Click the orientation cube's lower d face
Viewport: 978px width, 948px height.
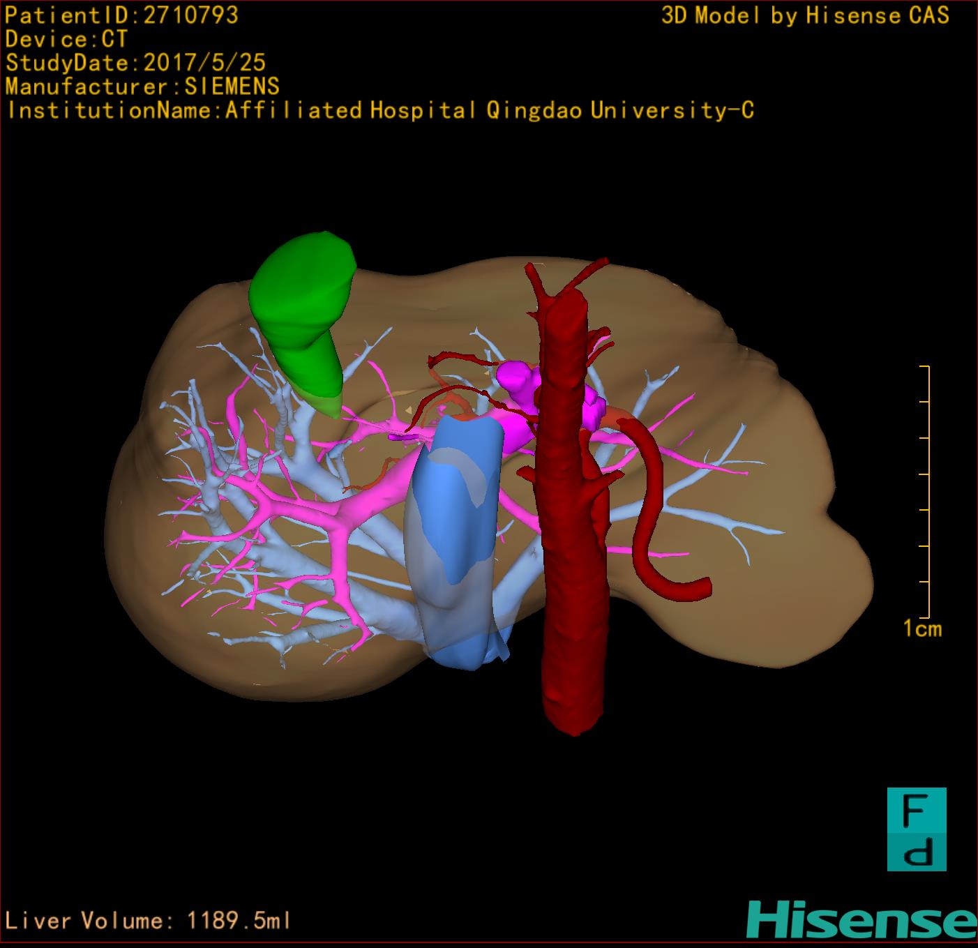917,852
